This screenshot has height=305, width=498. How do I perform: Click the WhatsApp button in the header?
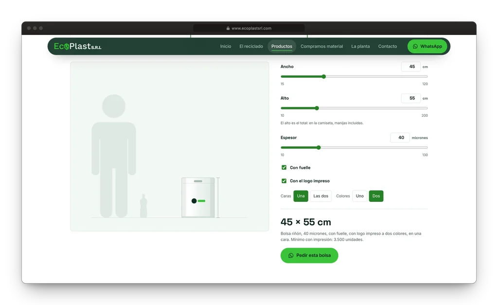(x=427, y=46)
